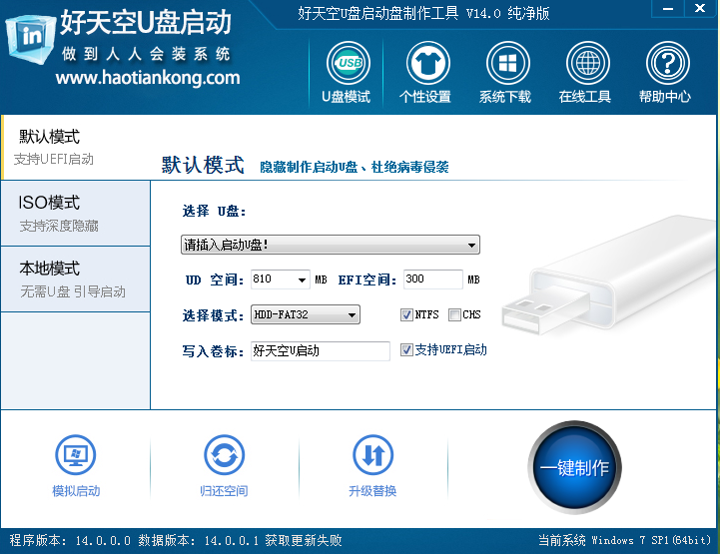Screen dimensions: 720x554
Task: Enable the CHS checkbox
Action: 454,314
